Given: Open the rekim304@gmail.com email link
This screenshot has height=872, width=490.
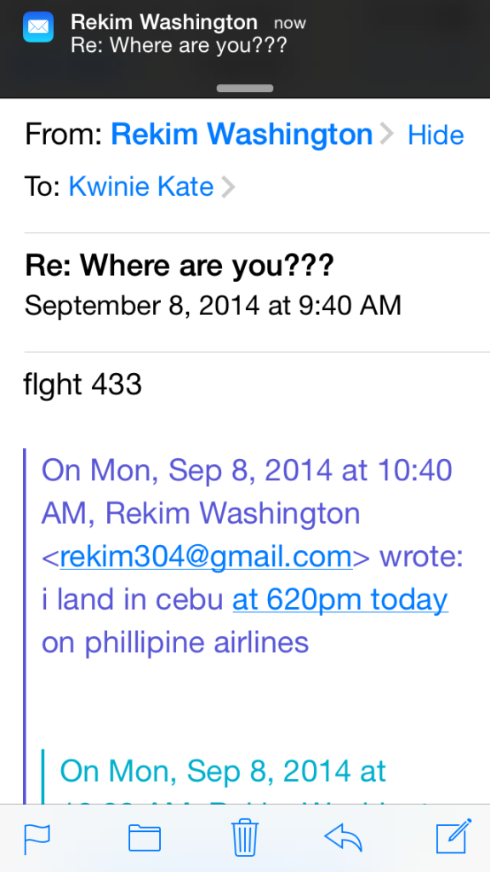Looking at the screenshot, I should point(206,557).
